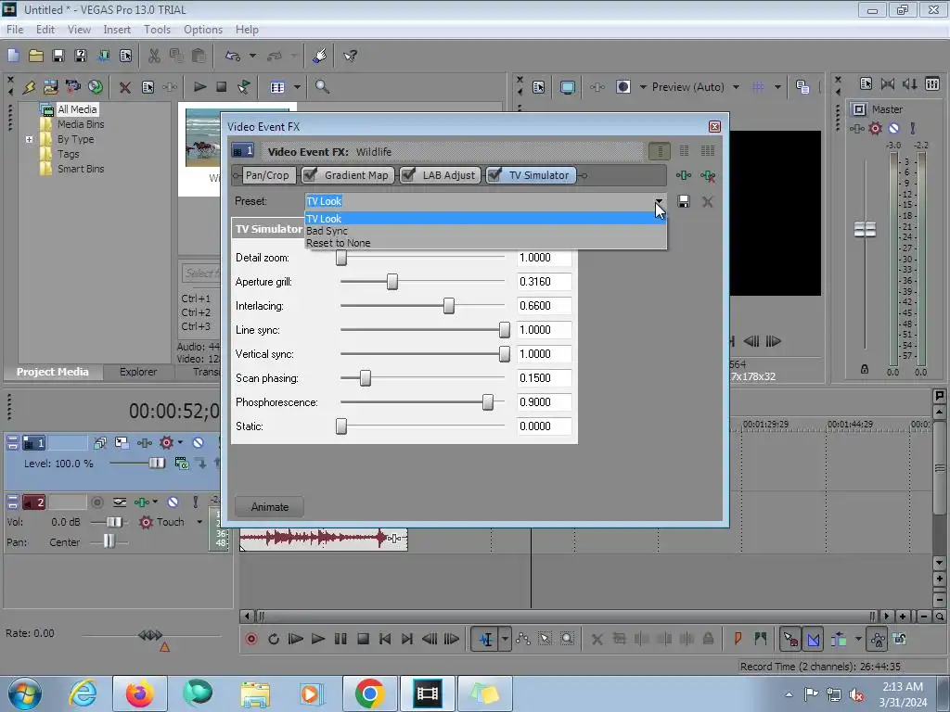This screenshot has height=712, width=950.
Task: Click the Pause button in transport
Action: pos(340,639)
